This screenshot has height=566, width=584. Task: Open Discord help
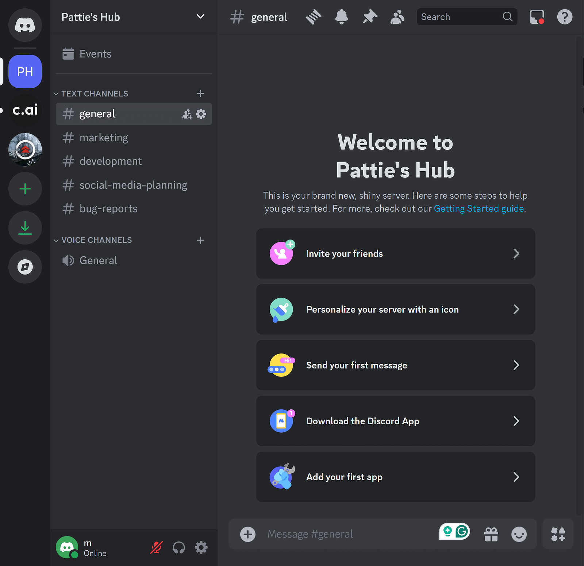point(564,16)
